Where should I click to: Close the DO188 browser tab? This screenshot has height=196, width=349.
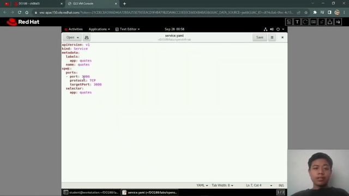click(x=62, y=4)
